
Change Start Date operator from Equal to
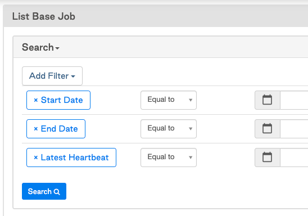click(x=169, y=100)
